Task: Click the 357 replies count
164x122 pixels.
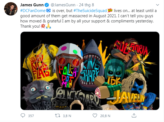Action: click(x=31, y=116)
